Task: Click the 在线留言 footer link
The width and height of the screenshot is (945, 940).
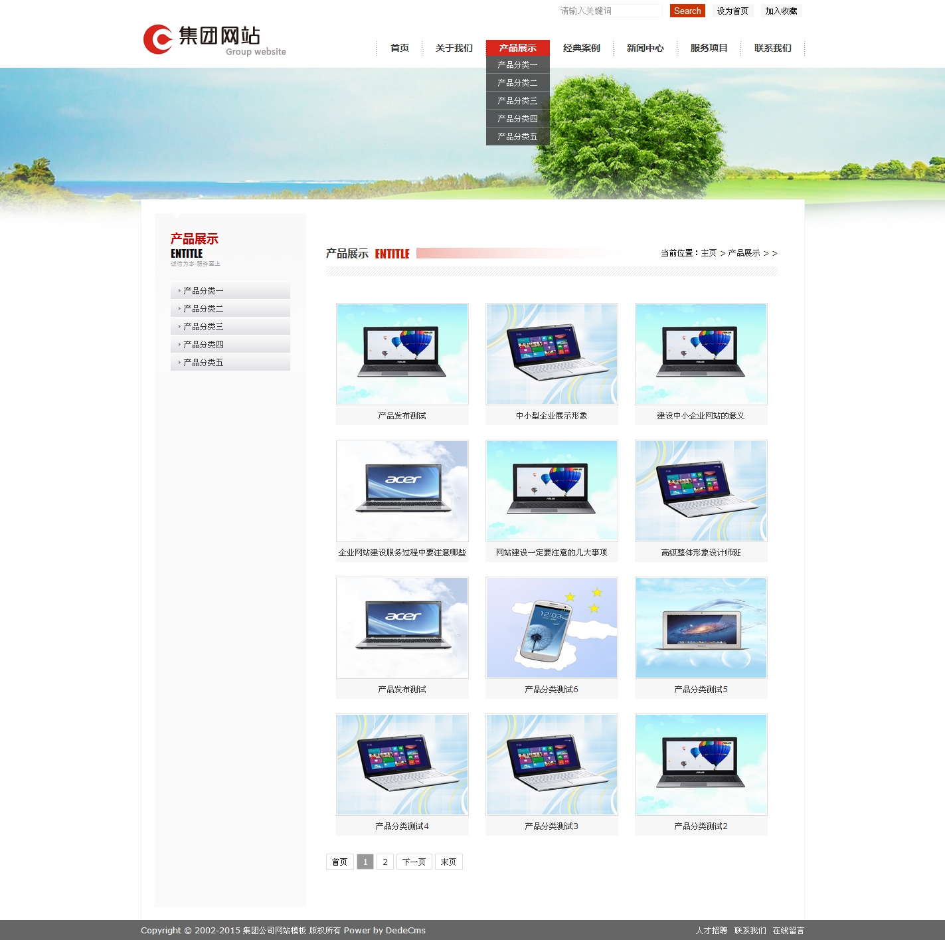Action: click(788, 930)
